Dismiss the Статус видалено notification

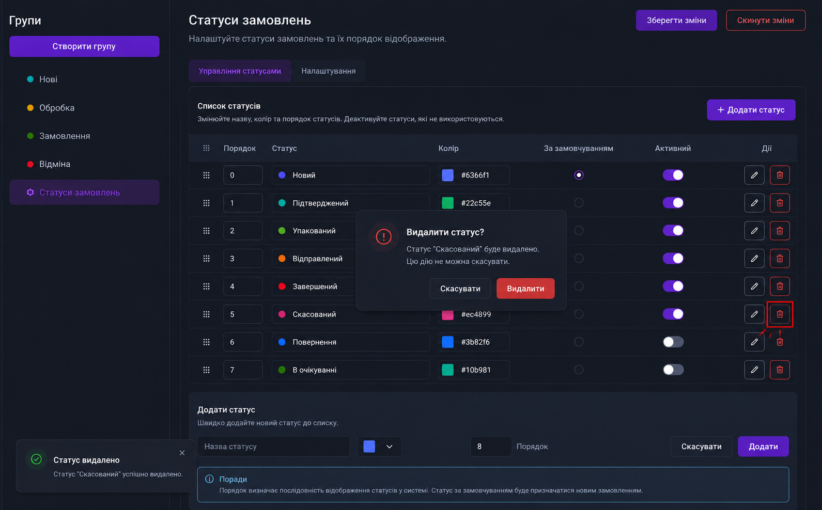click(x=182, y=453)
